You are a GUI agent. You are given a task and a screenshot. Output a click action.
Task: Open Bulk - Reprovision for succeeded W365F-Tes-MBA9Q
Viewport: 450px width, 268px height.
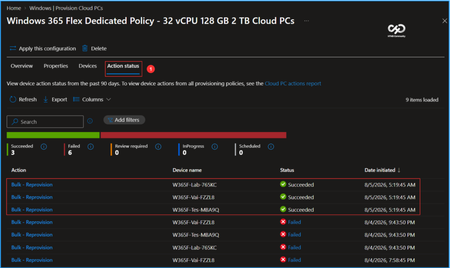coord(32,209)
